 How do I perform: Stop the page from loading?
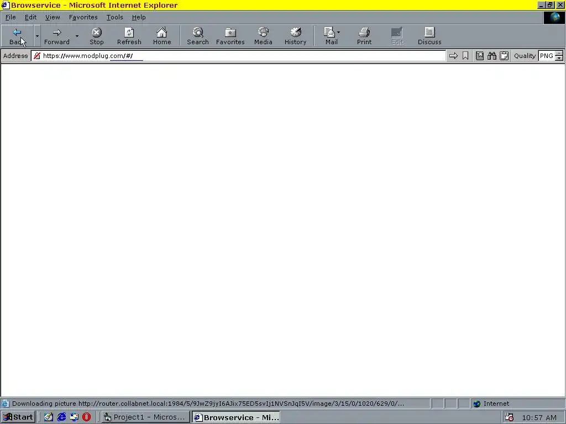click(x=96, y=36)
